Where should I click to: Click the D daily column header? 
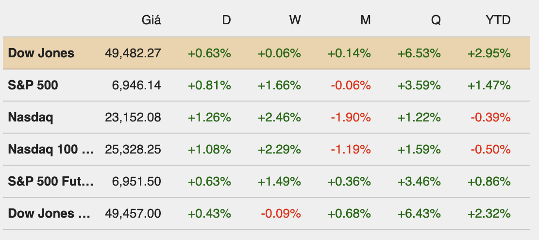(x=226, y=20)
